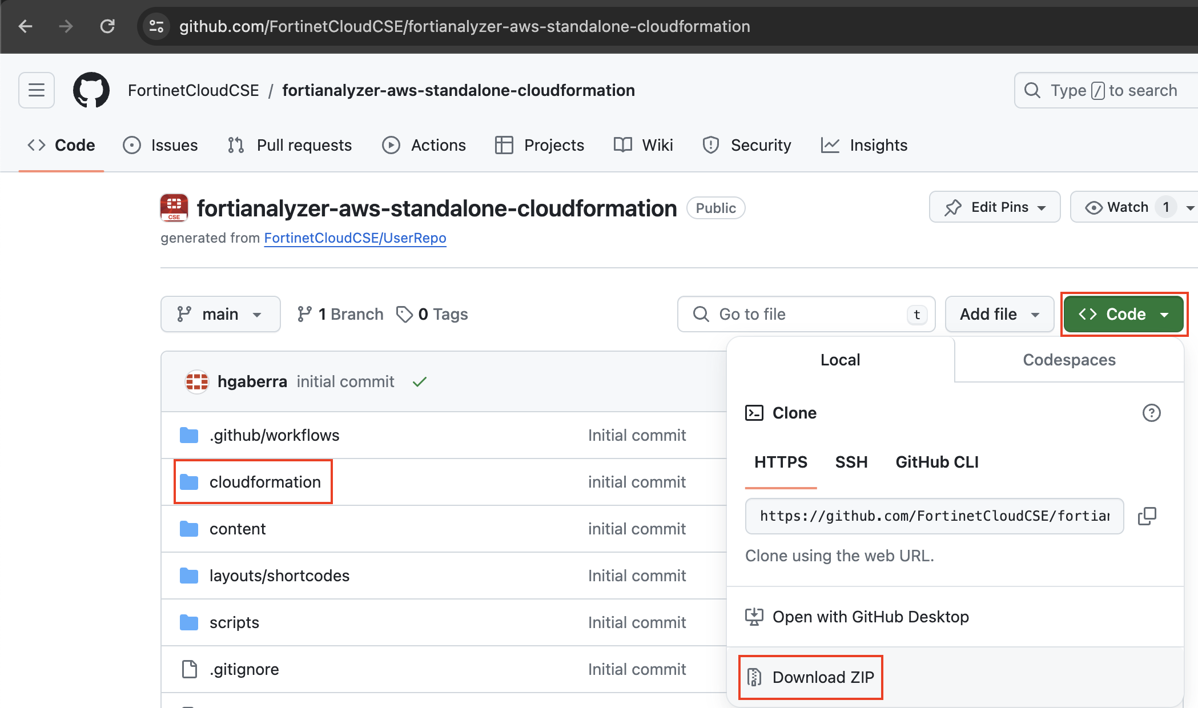Viewport: 1198px width, 708px height.
Task: Click the Clone help question-mark icon
Action: pyautogui.click(x=1151, y=413)
